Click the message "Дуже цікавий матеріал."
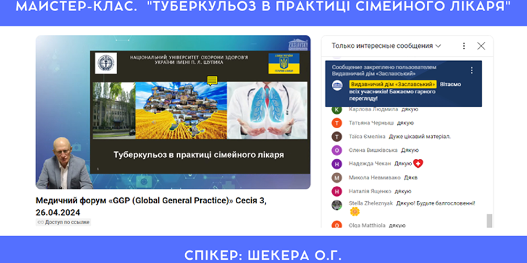This screenshot has height=263, width=527. pos(420,137)
